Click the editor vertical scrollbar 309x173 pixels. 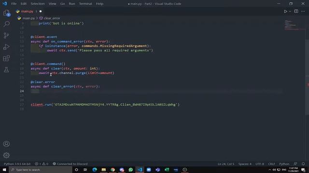307,77
